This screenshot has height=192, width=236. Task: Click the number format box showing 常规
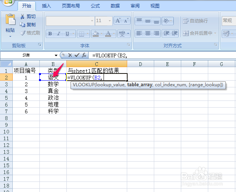[x=229, y=21]
